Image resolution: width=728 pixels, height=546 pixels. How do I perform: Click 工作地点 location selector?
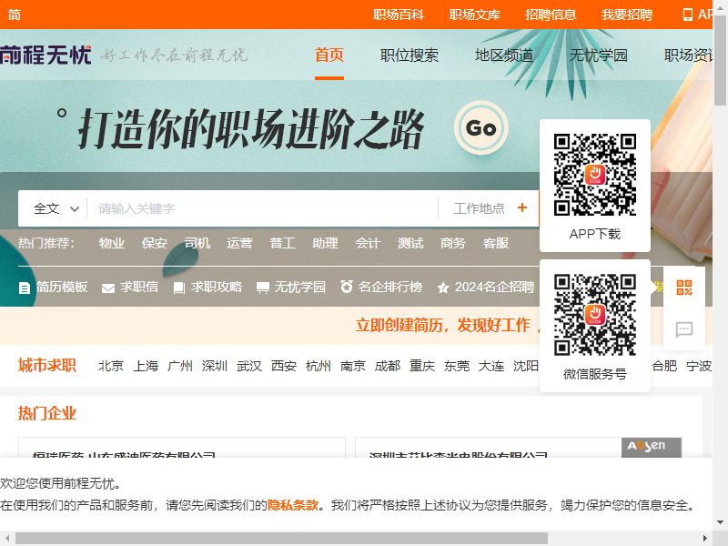coord(480,208)
